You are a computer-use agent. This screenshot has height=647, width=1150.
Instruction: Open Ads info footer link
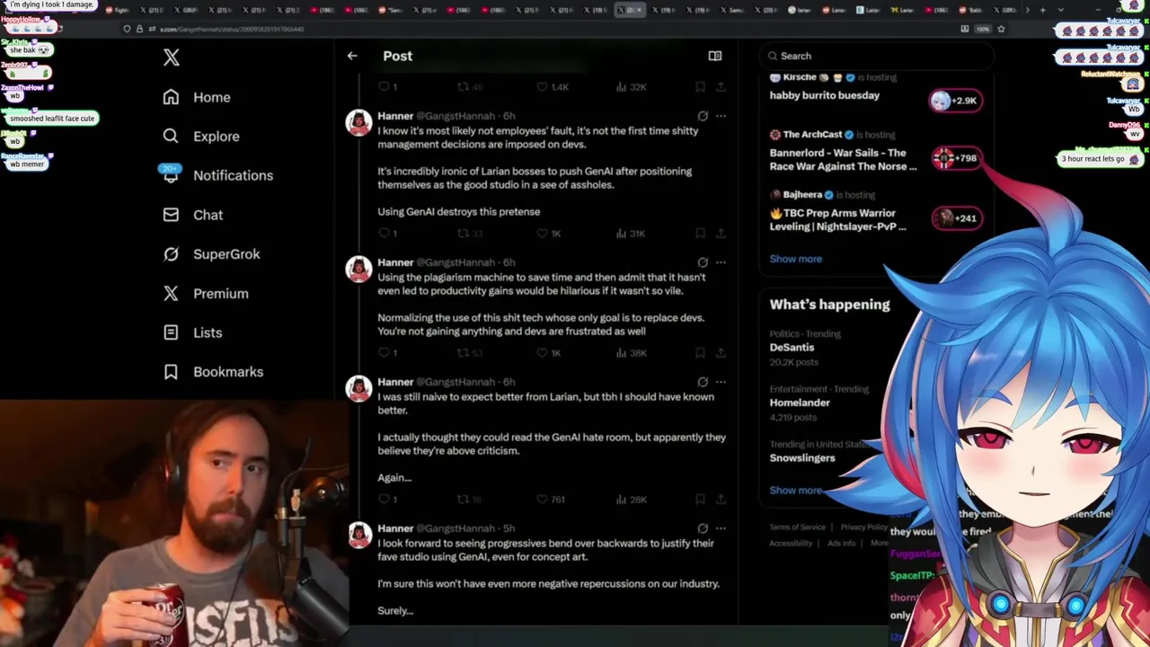tap(841, 544)
